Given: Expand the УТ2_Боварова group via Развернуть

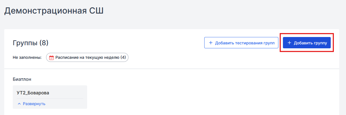Looking at the screenshot, I should click(31, 104).
